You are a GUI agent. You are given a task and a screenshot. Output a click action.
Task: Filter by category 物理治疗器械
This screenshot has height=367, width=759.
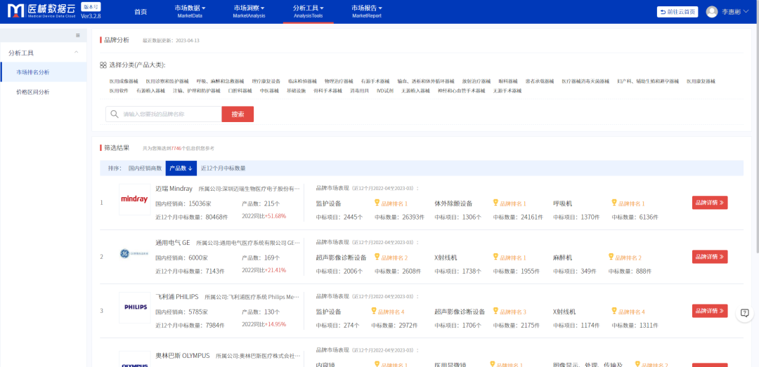pos(339,81)
